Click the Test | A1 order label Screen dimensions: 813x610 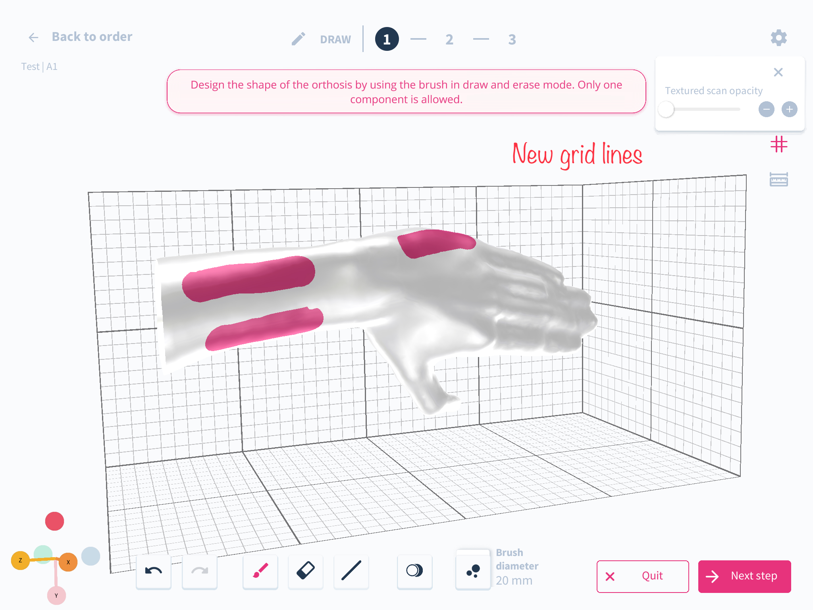tap(39, 66)
